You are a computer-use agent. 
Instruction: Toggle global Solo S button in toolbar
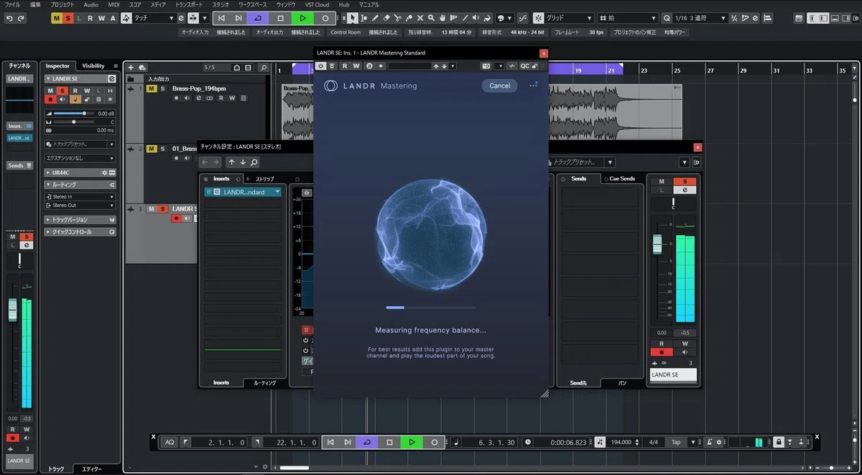tap(68, 18)
